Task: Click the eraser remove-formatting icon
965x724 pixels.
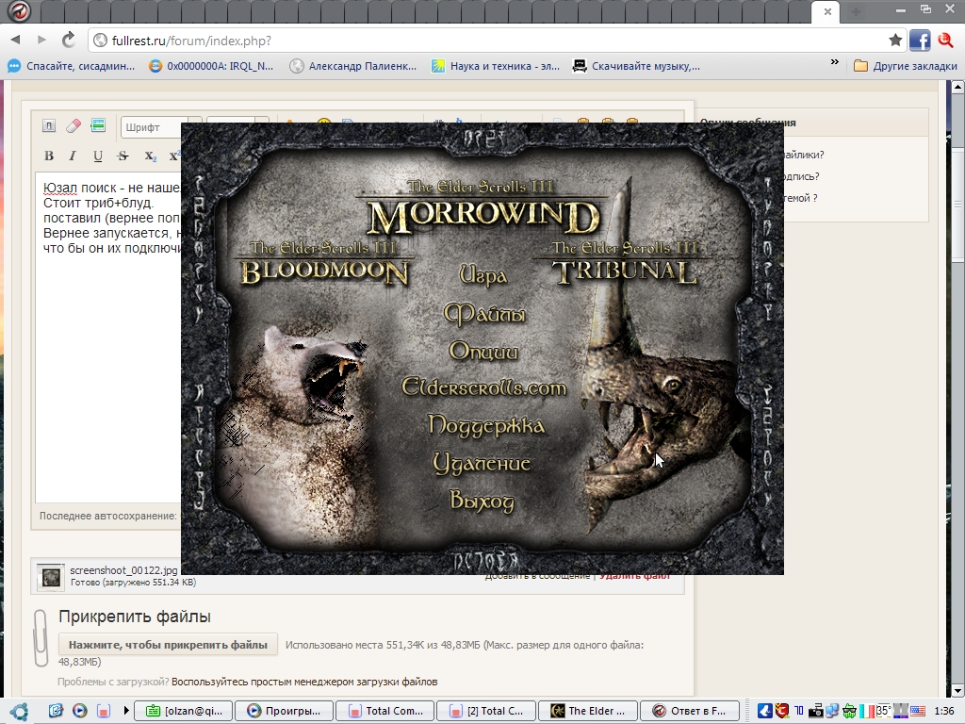Action: pyautogui.click(x=74, y=126)
